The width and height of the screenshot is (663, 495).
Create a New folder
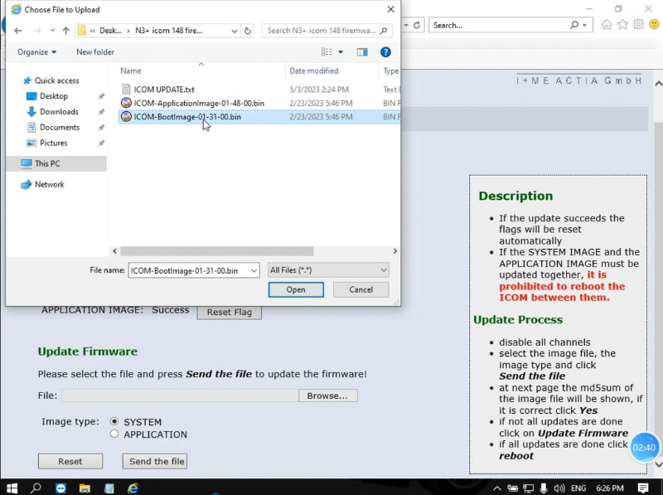click(95, 52)
